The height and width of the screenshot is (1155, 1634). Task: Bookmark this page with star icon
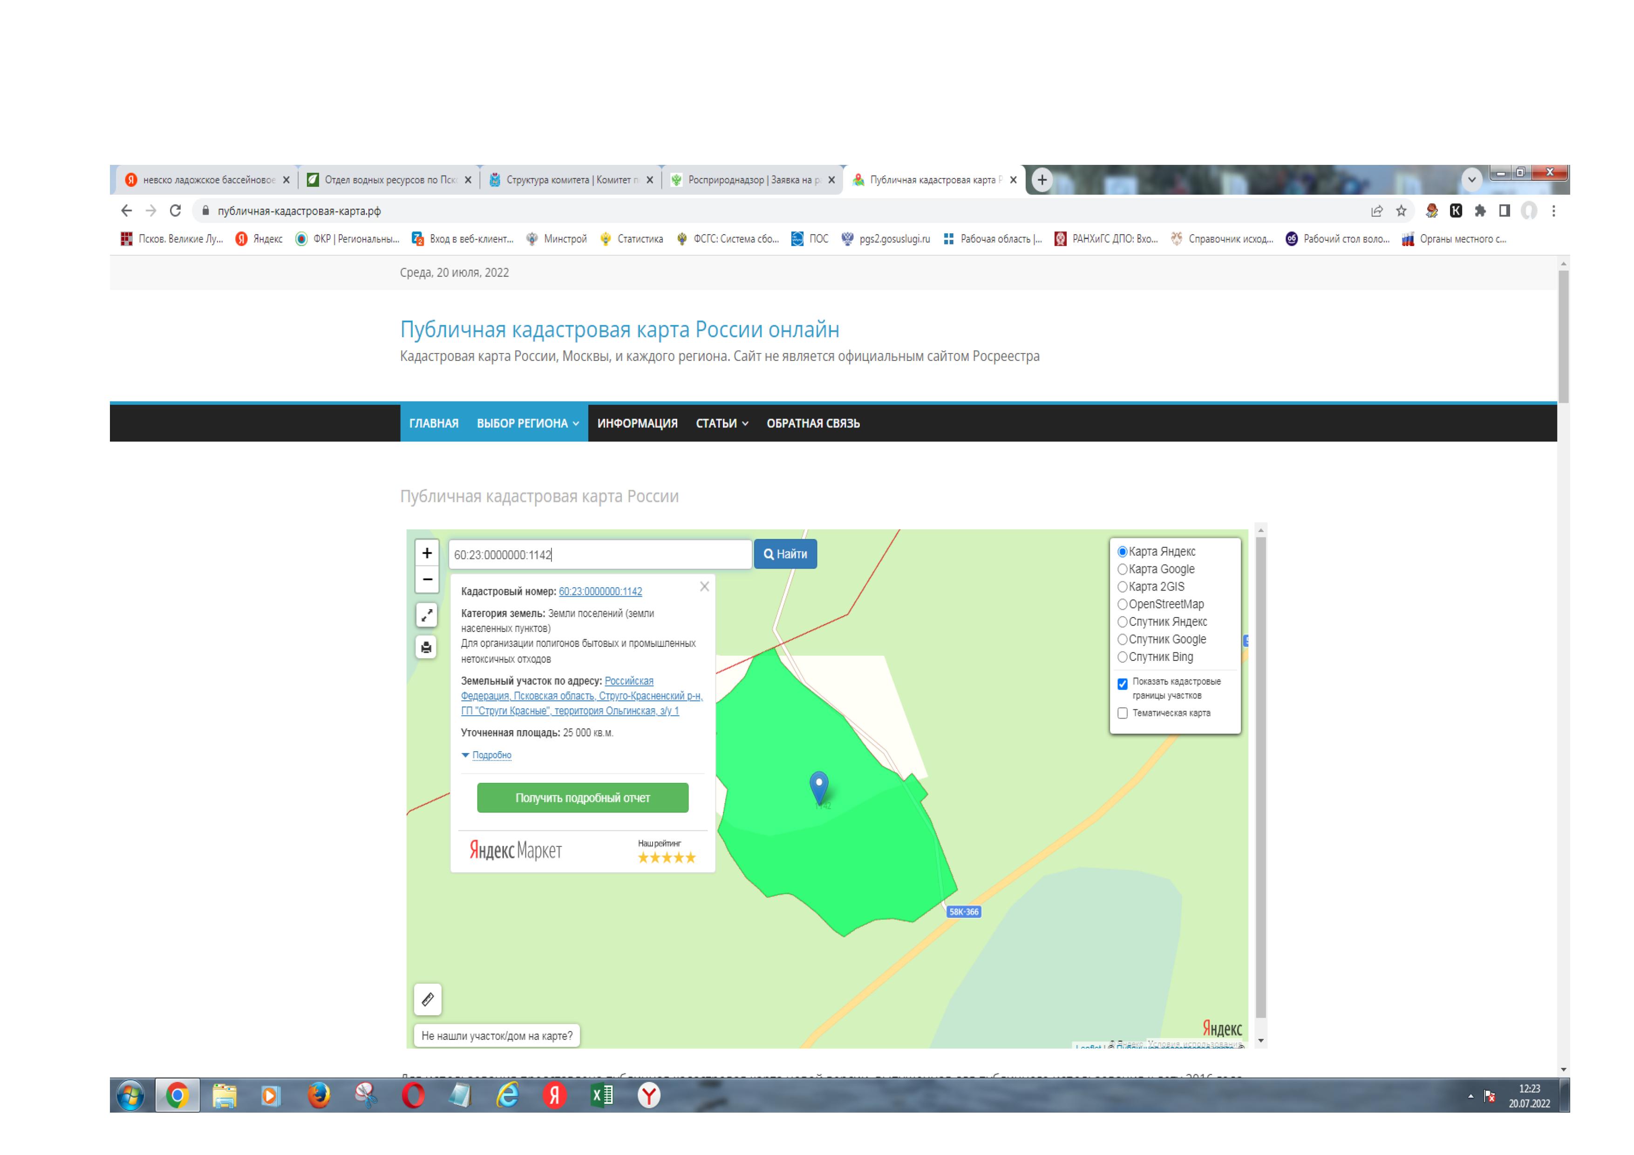click(1401, 211)
